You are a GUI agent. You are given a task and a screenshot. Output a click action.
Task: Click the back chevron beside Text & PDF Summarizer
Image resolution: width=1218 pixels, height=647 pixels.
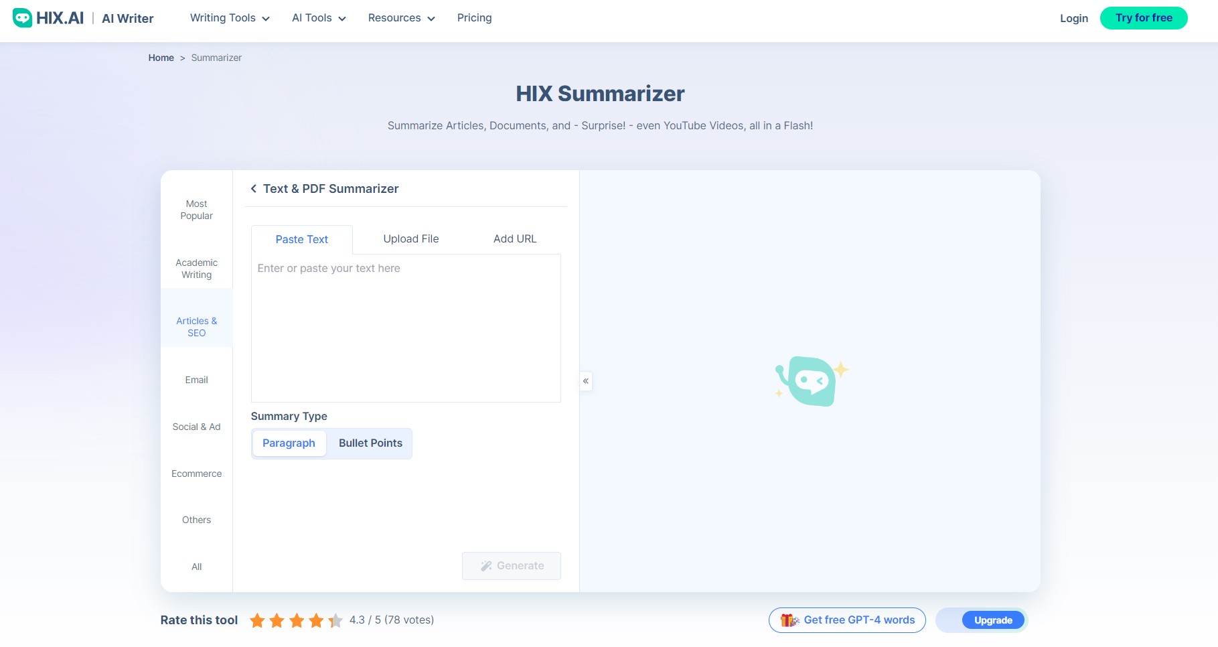click(x=253, y=189)
